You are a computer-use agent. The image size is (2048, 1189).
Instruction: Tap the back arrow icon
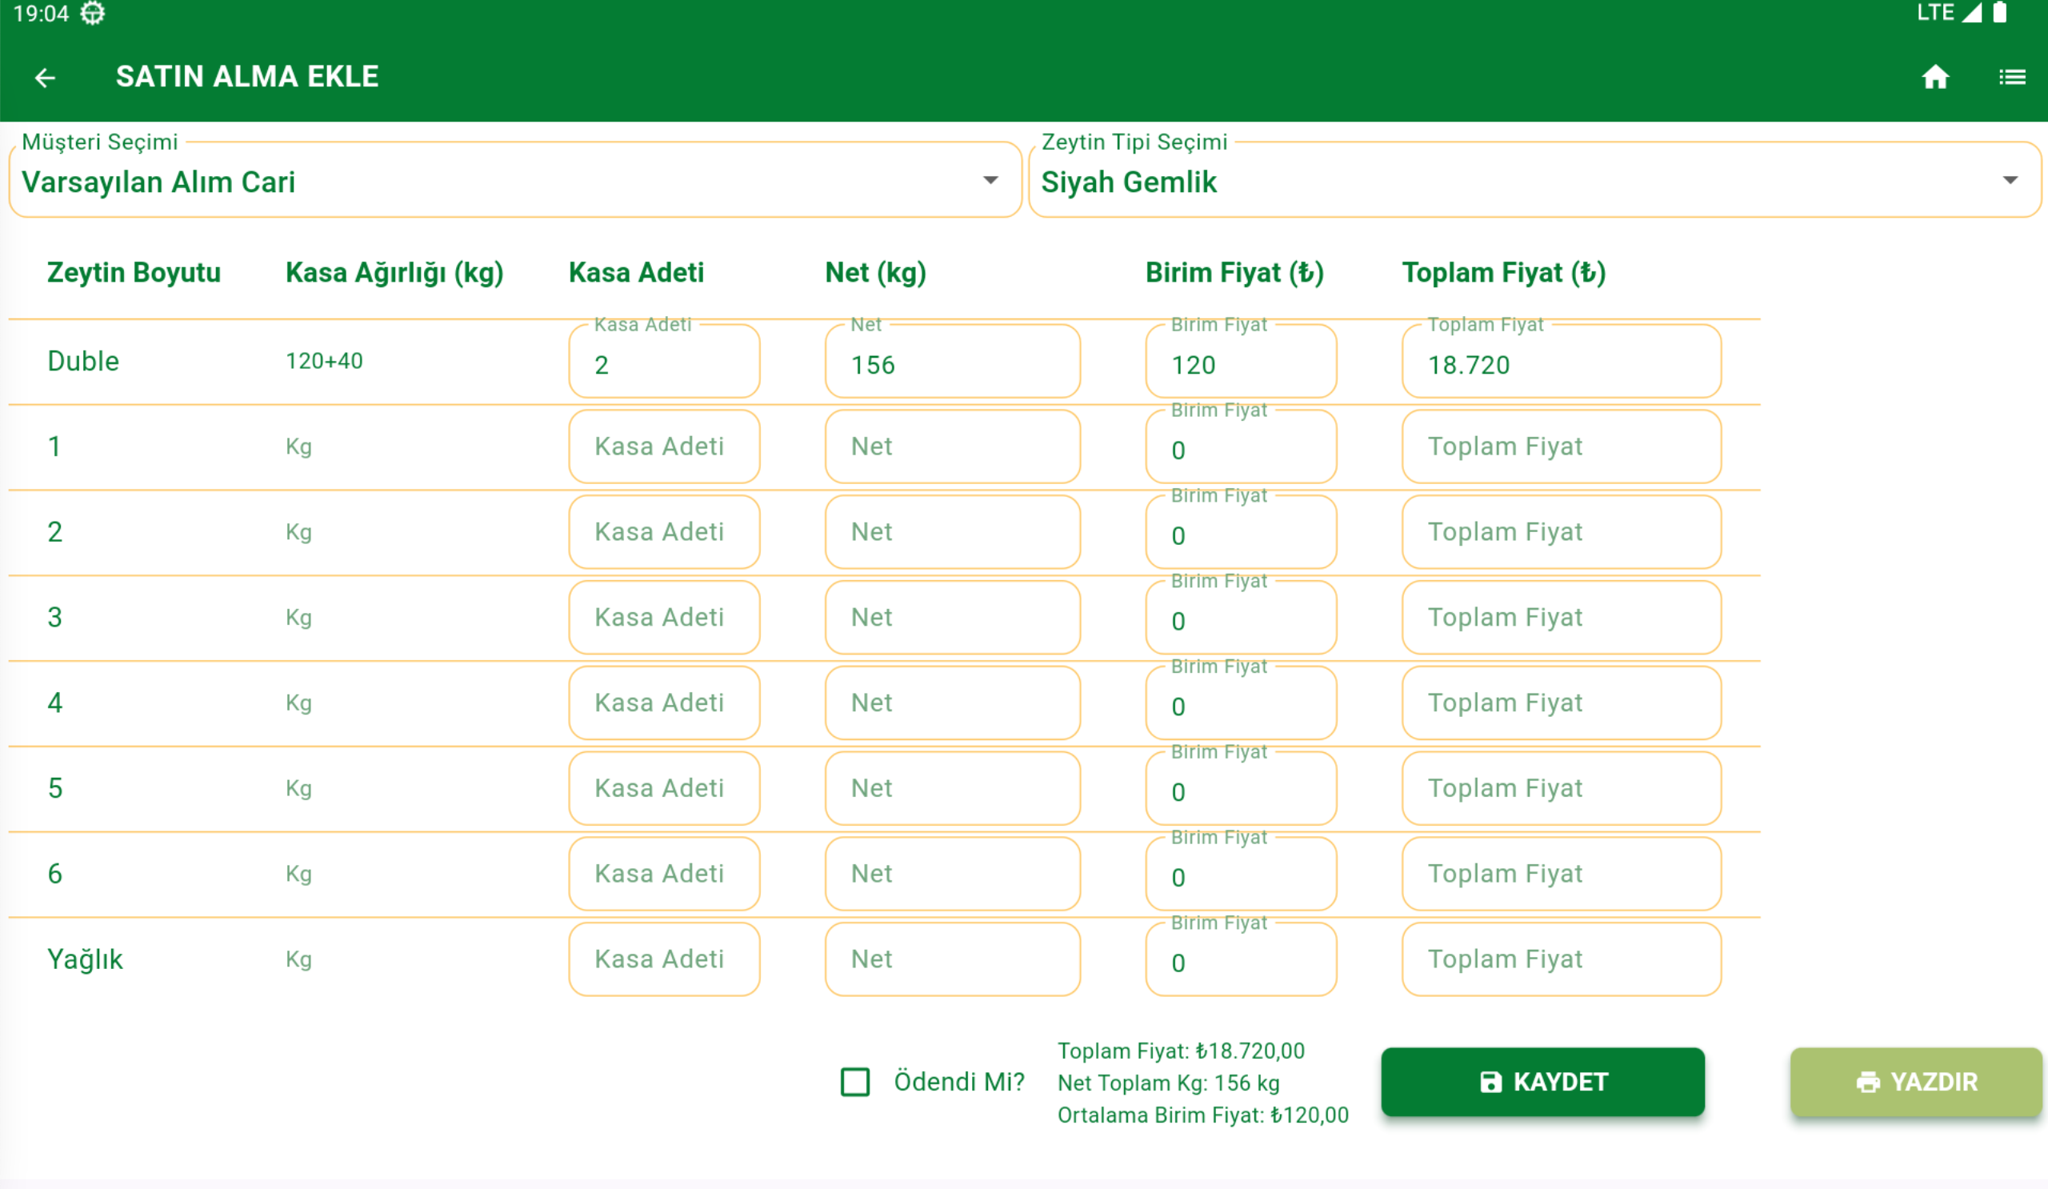46,77
